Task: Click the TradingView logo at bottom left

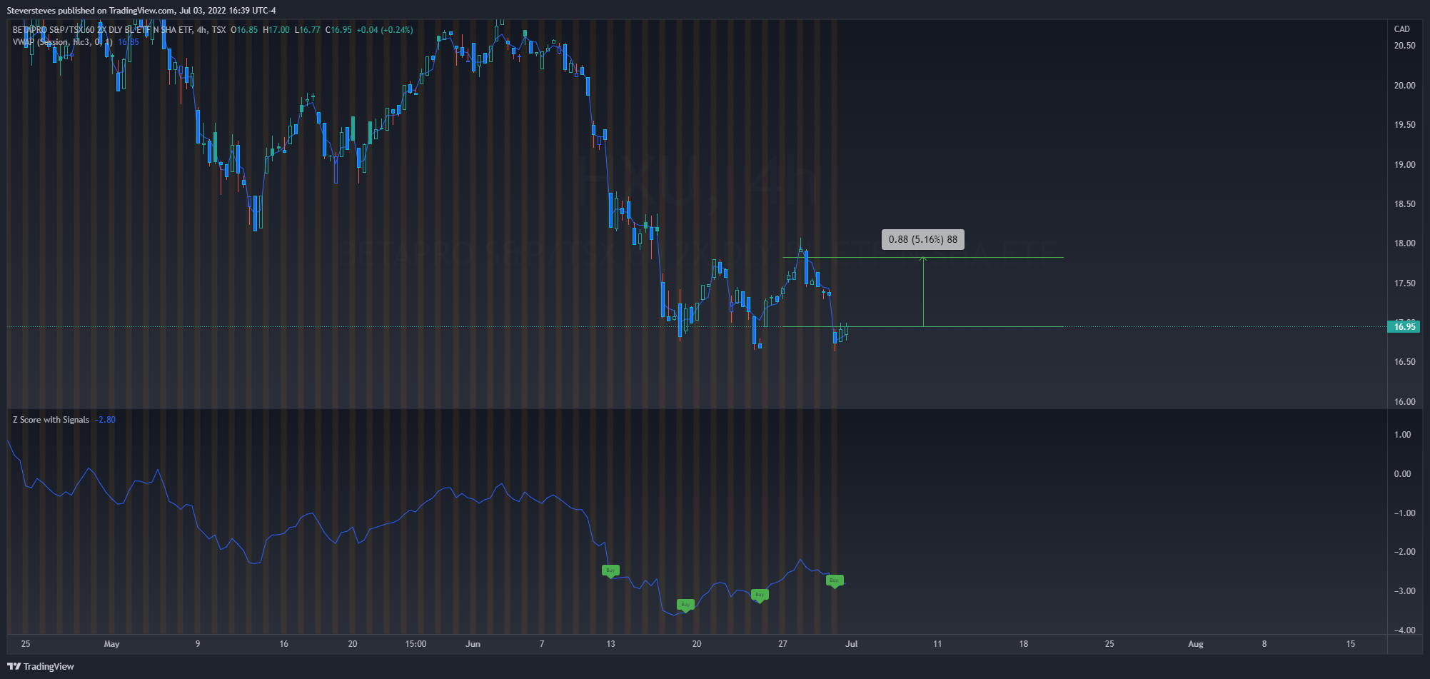Action: click(41, 666)
